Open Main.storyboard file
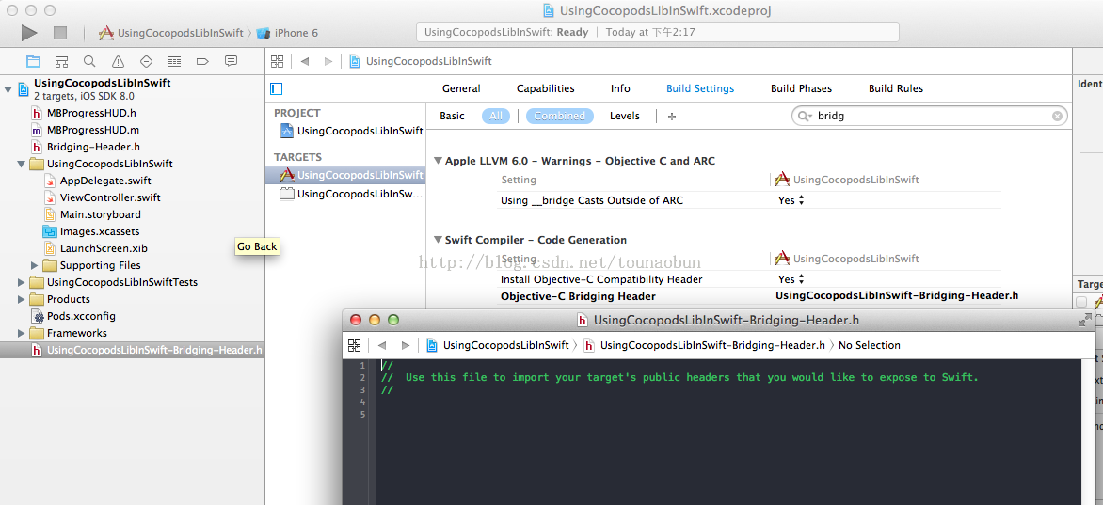This screenshot has height=505, width=1103. click(101, 214)
